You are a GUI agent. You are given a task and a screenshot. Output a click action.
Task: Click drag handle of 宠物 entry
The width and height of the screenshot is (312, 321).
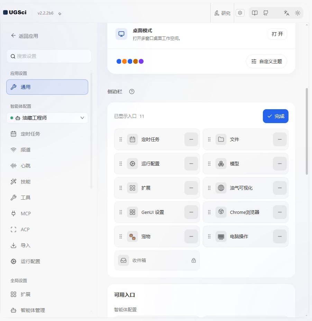[121, 236]
